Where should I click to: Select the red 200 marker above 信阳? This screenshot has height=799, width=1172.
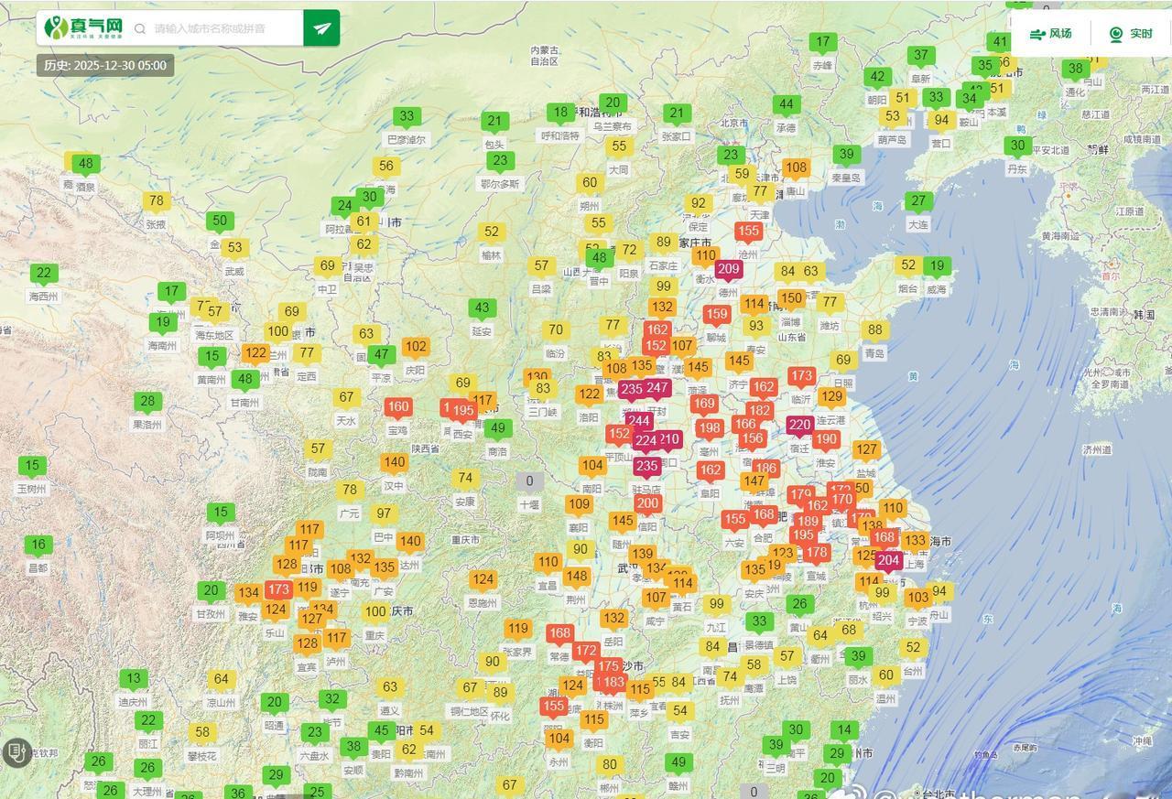pyautogui.click(x=647, y=503)
